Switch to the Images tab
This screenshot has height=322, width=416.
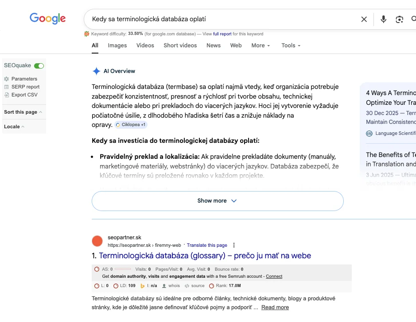click(117, 45)
